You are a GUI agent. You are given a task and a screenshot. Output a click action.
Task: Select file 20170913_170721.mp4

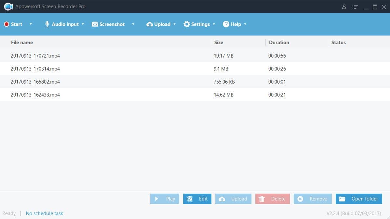click(x=35, y=56)
